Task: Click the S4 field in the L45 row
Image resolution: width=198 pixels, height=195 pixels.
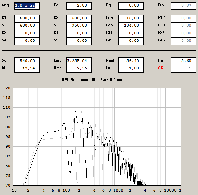Action: tap(27, 41)
